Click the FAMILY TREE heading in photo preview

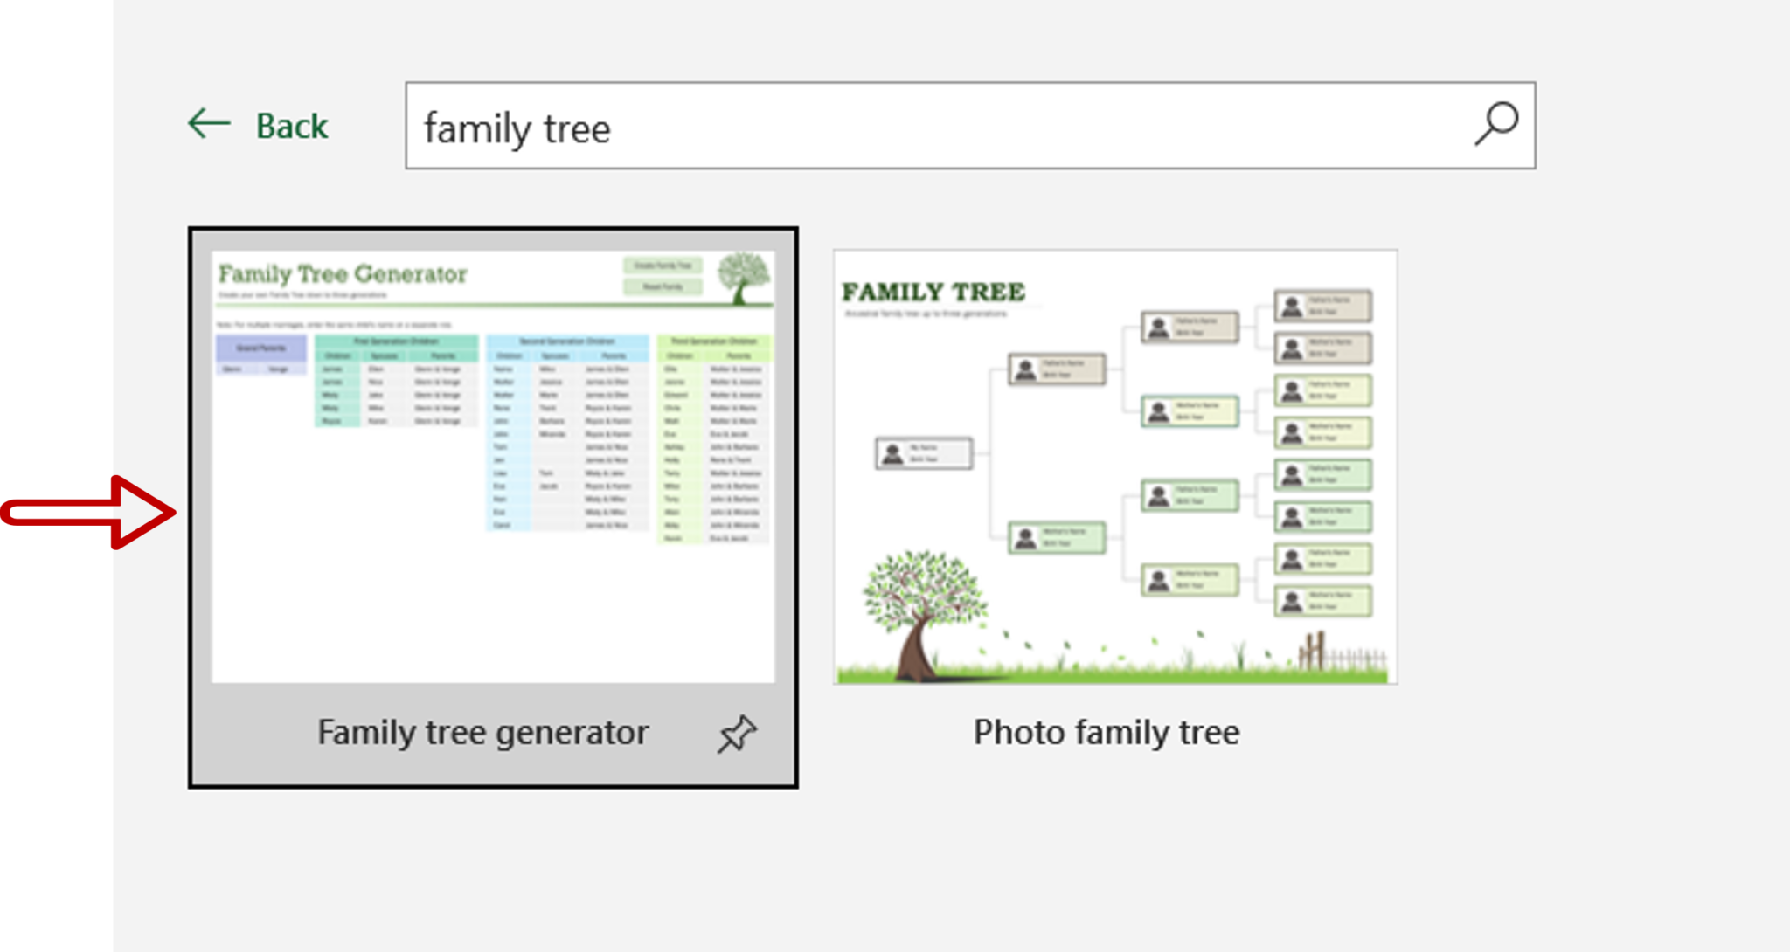(x=933, y=292)
